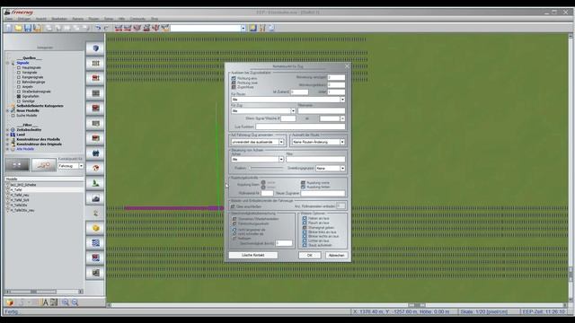Click the blue shield editor button

(95, 48)
